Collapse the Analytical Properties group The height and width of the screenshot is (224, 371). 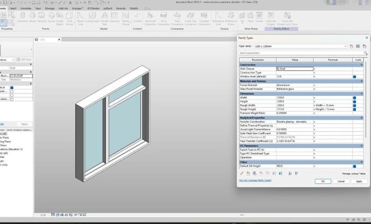(361, 118)
